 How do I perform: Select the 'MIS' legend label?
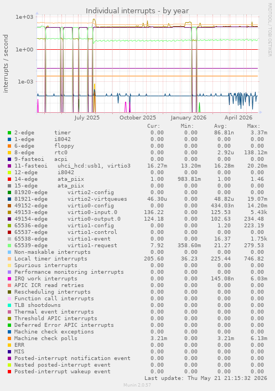point(19,351)
